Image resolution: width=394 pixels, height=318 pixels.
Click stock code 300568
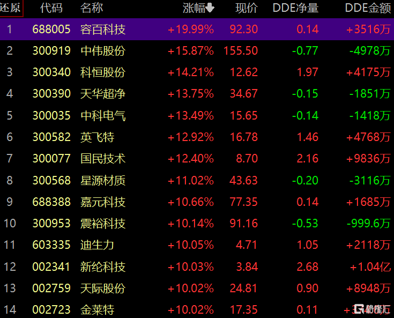click(51, 181)
